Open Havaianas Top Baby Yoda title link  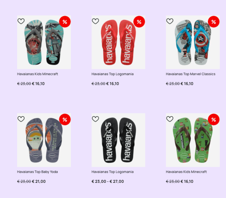(x=37, y=172)
